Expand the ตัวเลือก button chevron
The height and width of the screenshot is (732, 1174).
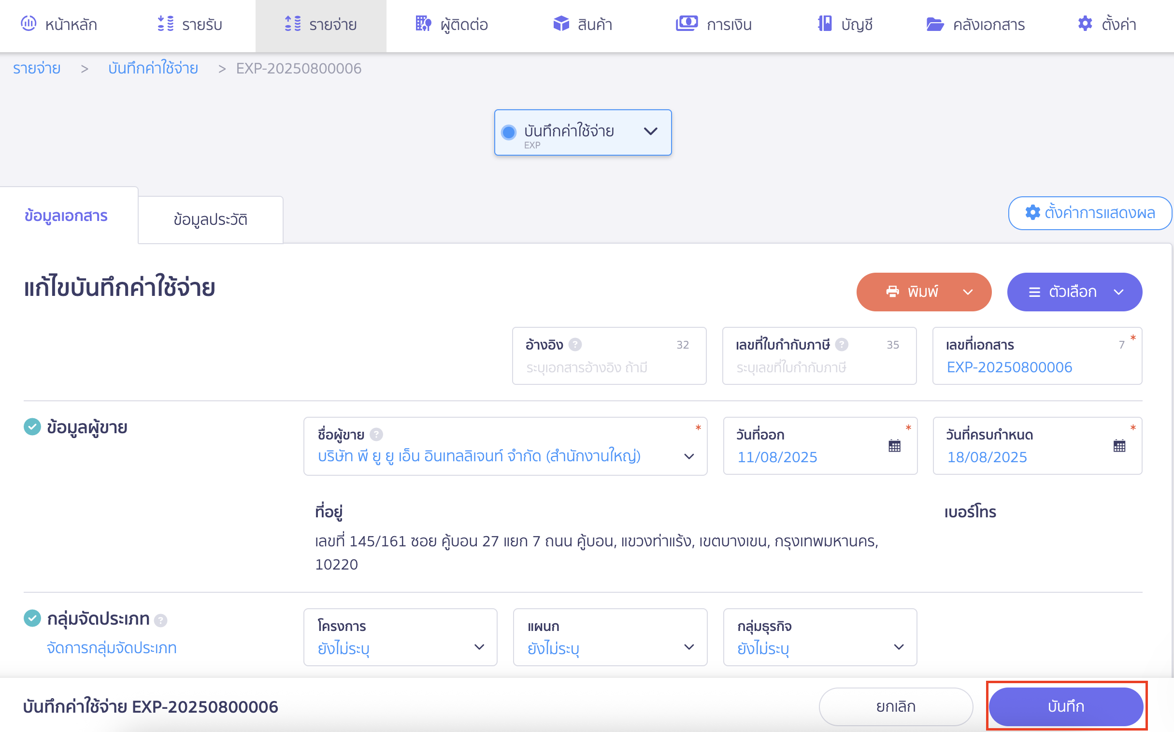tap(1118, 292)
